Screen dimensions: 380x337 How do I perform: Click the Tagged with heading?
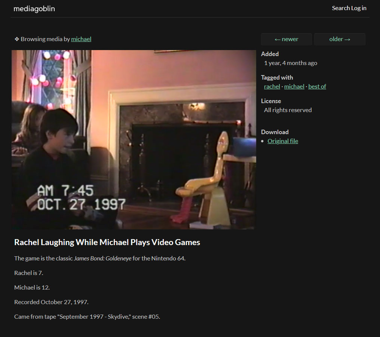(x=277, y=77)
